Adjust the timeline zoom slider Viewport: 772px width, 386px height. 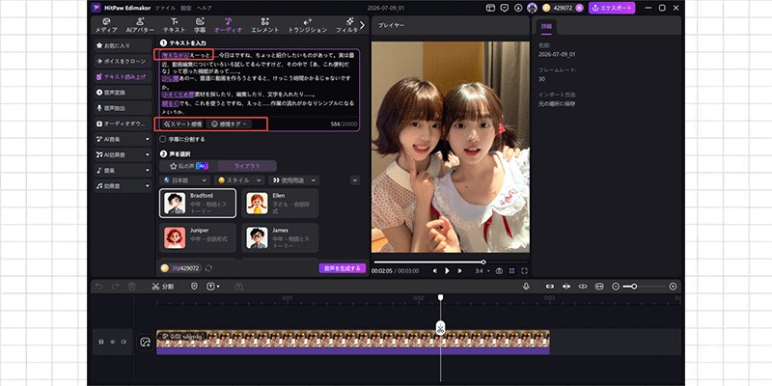click(x=646, y=286)
